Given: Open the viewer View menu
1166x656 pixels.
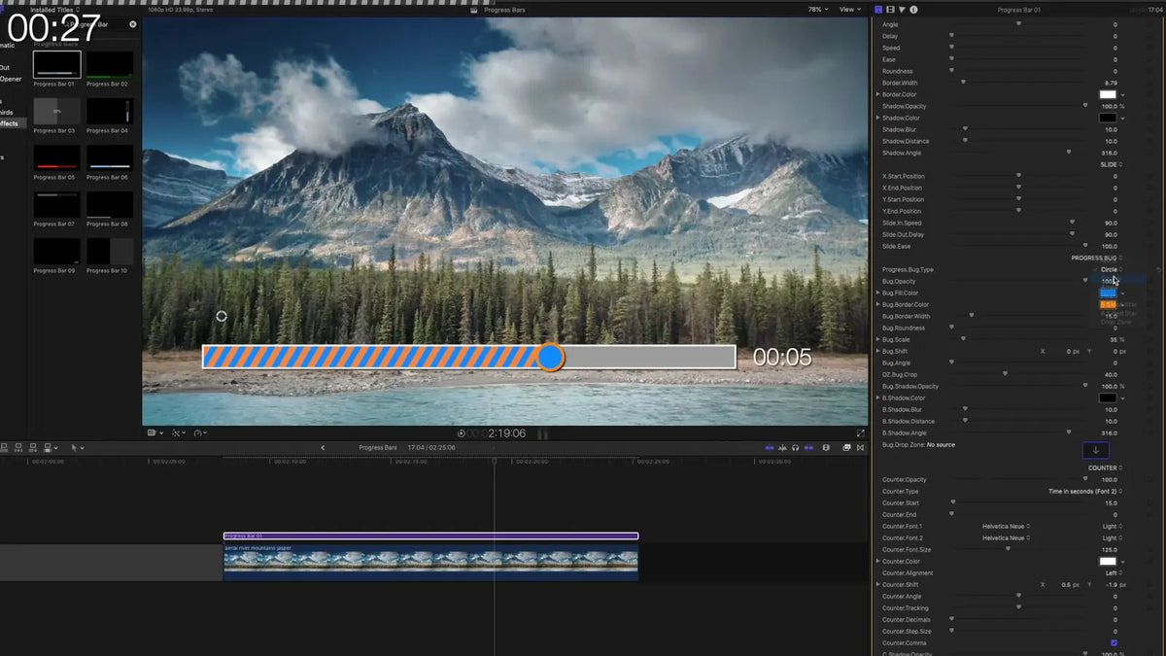Looking at the screenshot, I should click(850, 10).
